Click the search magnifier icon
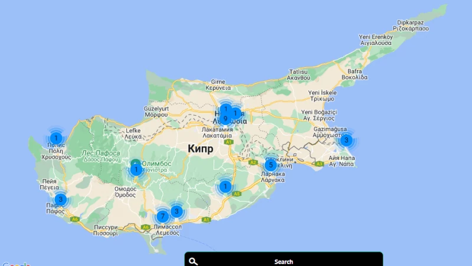Image resolution: width=472 pixels, height=266 pixels. tap(194, 261)
